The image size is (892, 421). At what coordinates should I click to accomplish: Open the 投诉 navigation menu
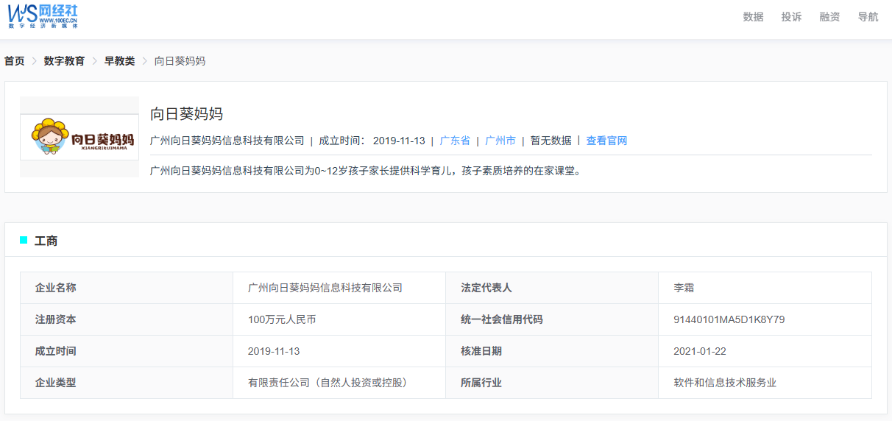point(791,17)
